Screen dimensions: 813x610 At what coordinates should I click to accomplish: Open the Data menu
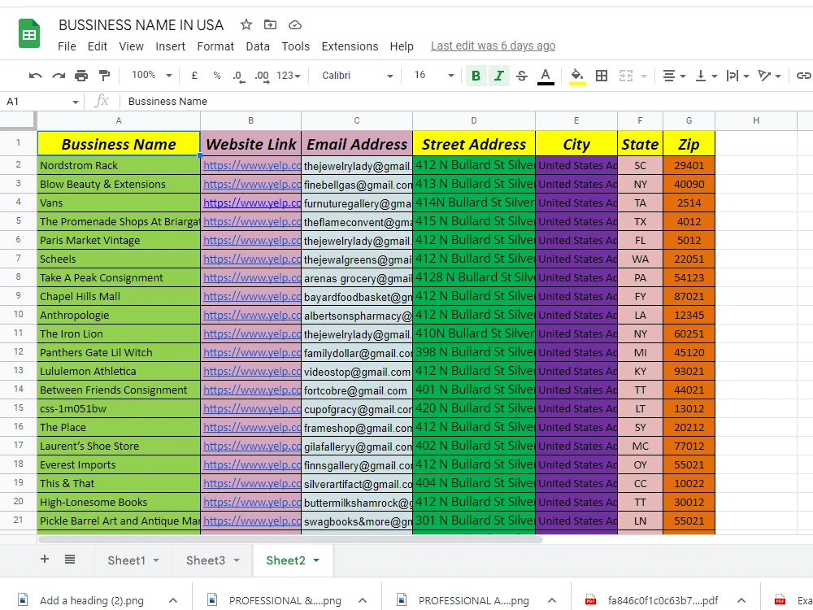(x=258, y=46)
